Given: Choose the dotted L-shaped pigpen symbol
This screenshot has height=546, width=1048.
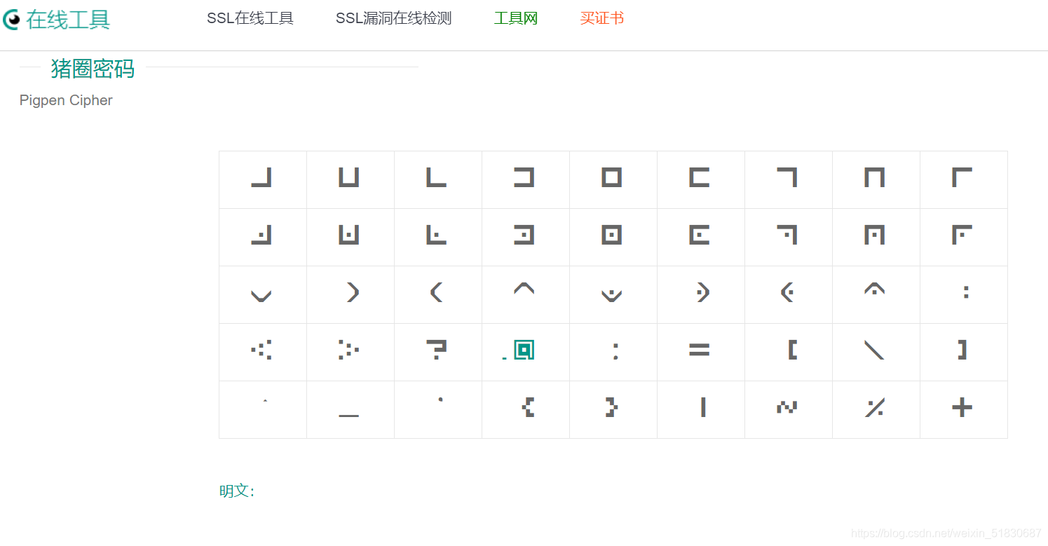Looking at the screenshot, I should click(437, 236).
